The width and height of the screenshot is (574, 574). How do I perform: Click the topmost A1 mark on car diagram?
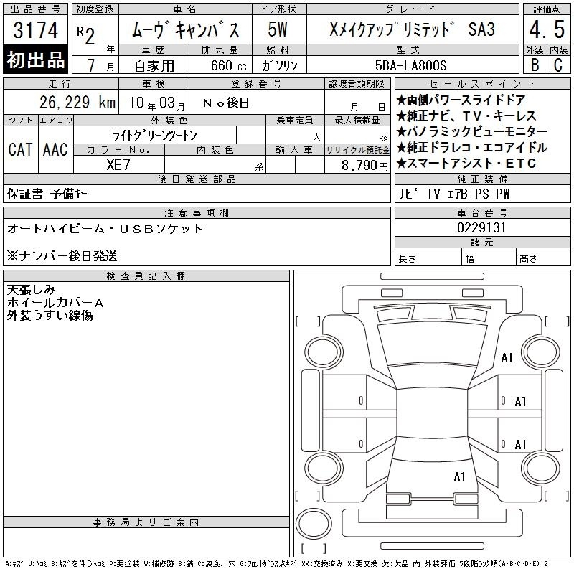507,358
